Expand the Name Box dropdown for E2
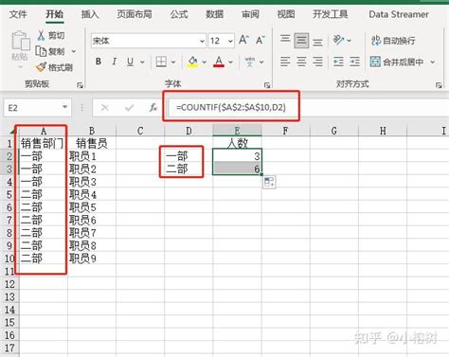 pos(64,107)
